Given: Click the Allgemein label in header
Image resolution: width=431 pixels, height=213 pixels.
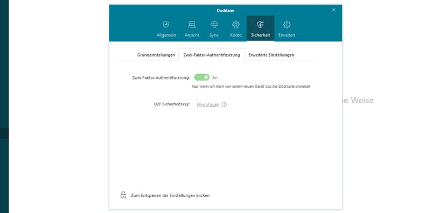Looking at the screenshot, I should [166, 35].
